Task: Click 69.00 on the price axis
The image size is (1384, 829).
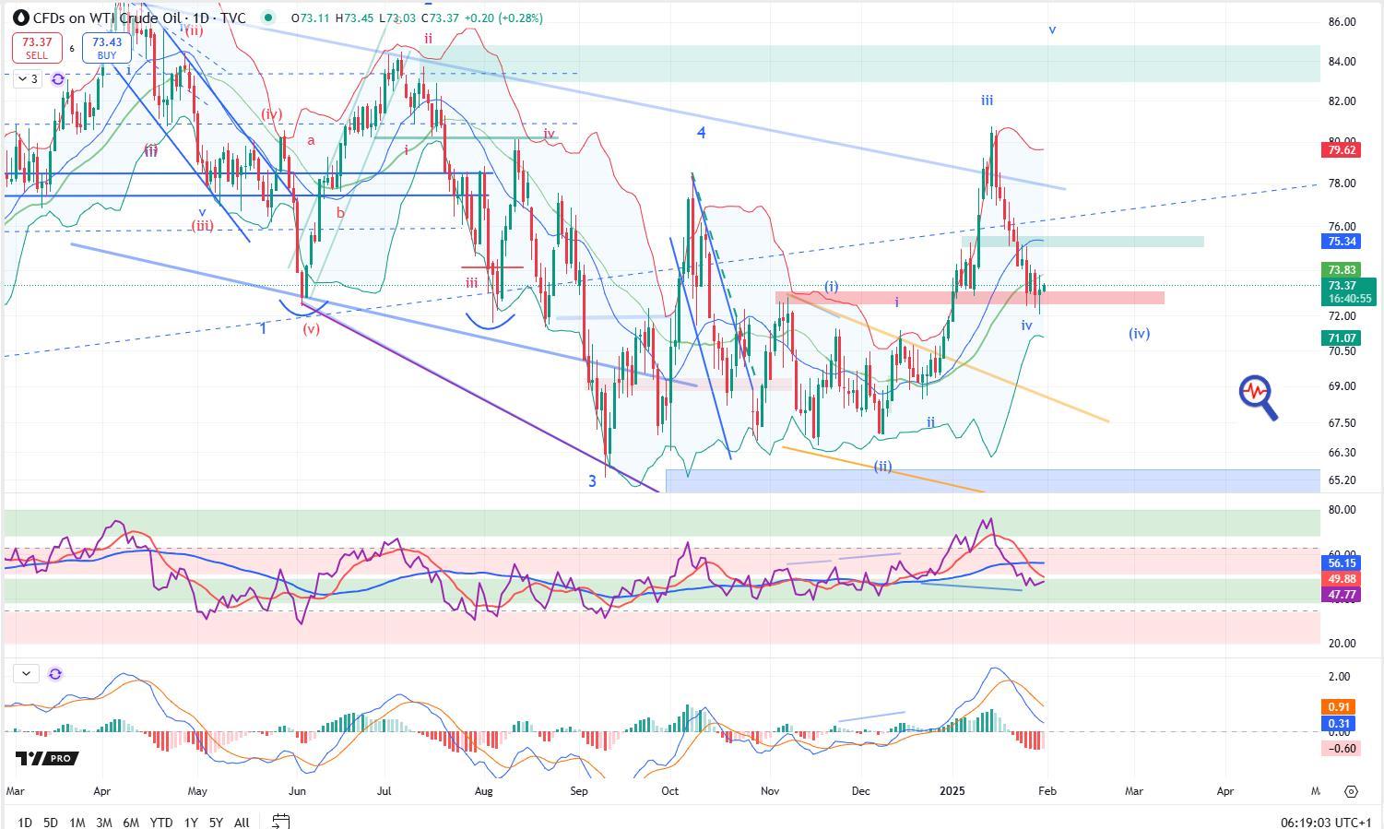Action: 1342,386
